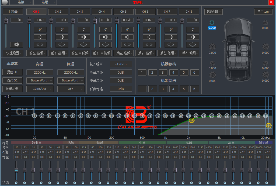
Task: Click the master volume vertical slider
Action: [x=6, y=33]
